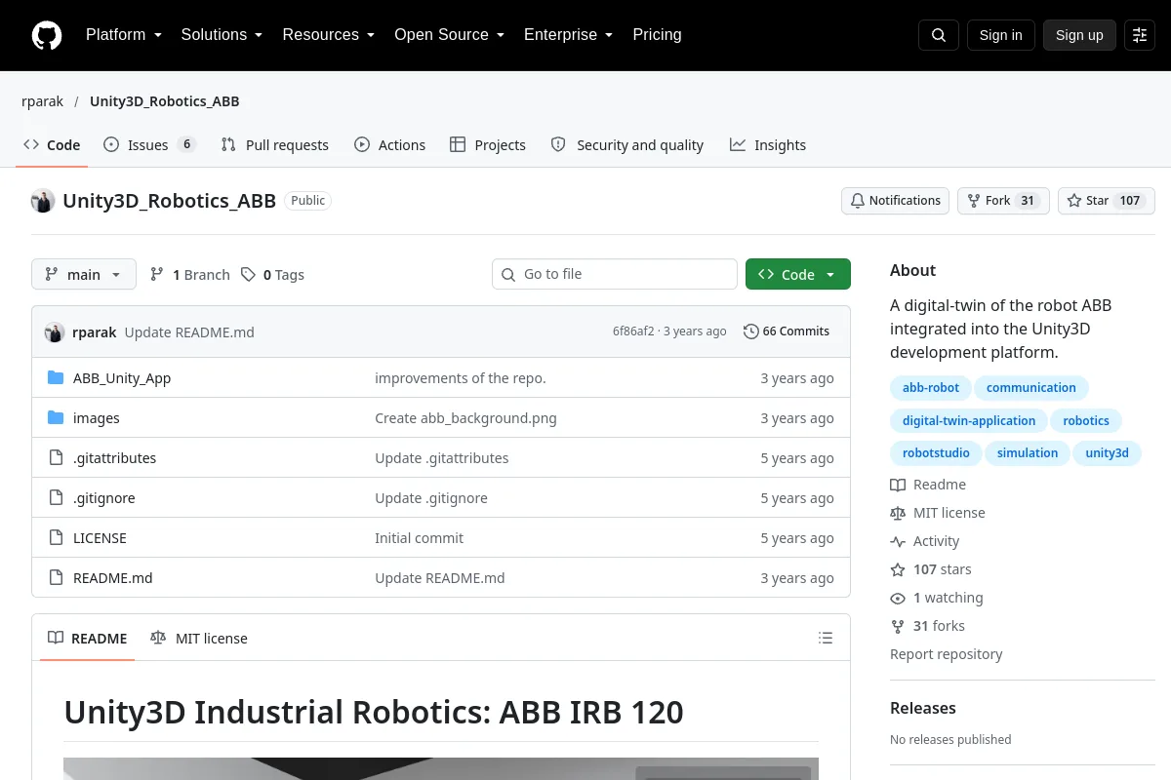The image size is (1171, 780).
Task: Click the digital-twin-application topic tag
Action: [969, 421]
